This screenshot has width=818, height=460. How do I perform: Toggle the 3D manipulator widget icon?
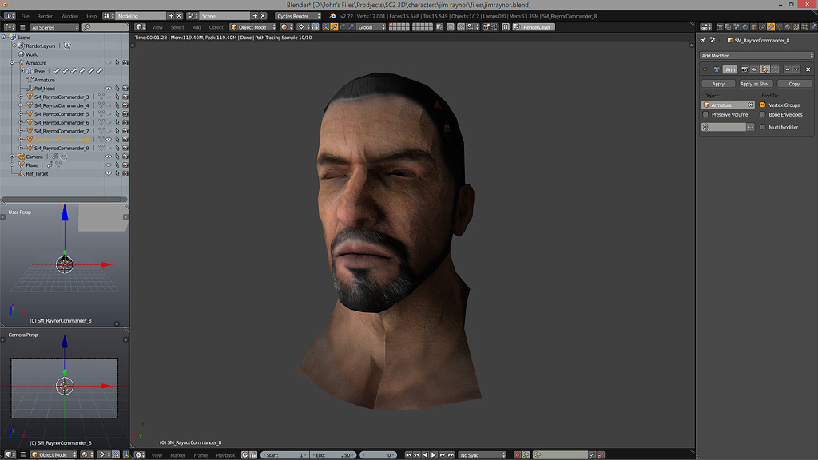(326, 27)
